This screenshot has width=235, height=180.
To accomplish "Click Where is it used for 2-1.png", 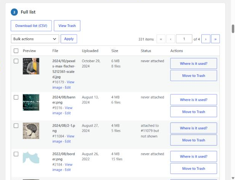I will tap(194, 128).
